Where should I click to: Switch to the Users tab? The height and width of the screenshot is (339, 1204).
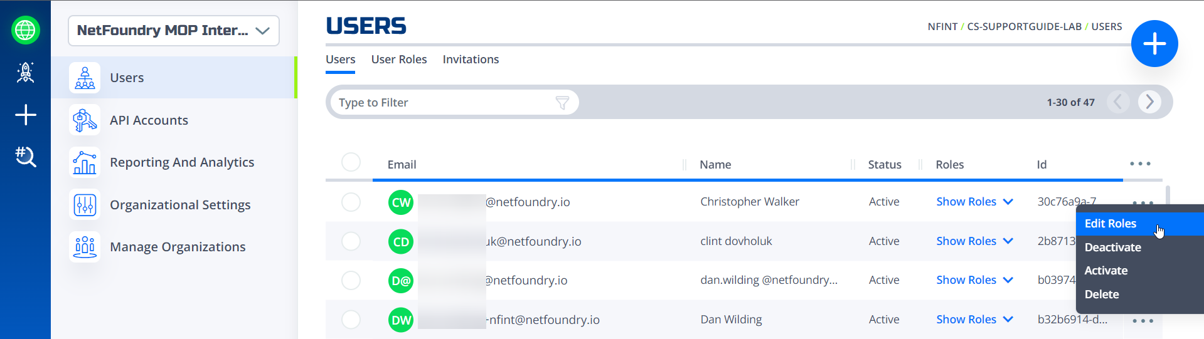point(340,60)
